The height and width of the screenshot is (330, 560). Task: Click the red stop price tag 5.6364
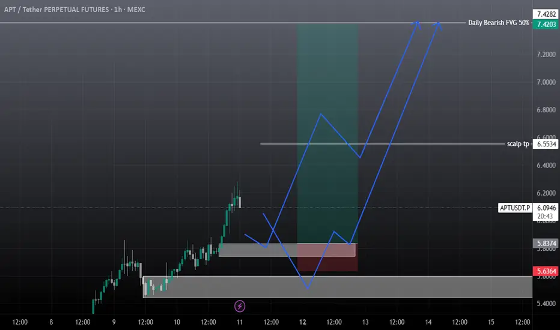[x=546, y=271]
